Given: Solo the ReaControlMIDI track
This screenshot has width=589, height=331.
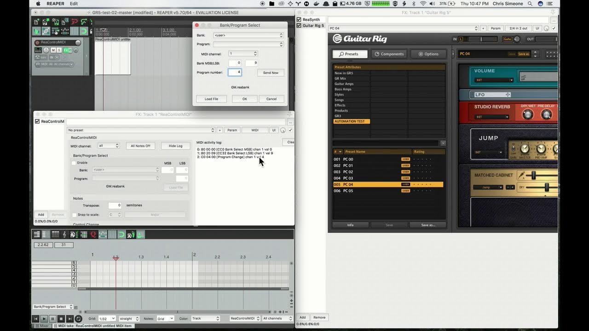Looking at the screenshot, I should [59, 50].
